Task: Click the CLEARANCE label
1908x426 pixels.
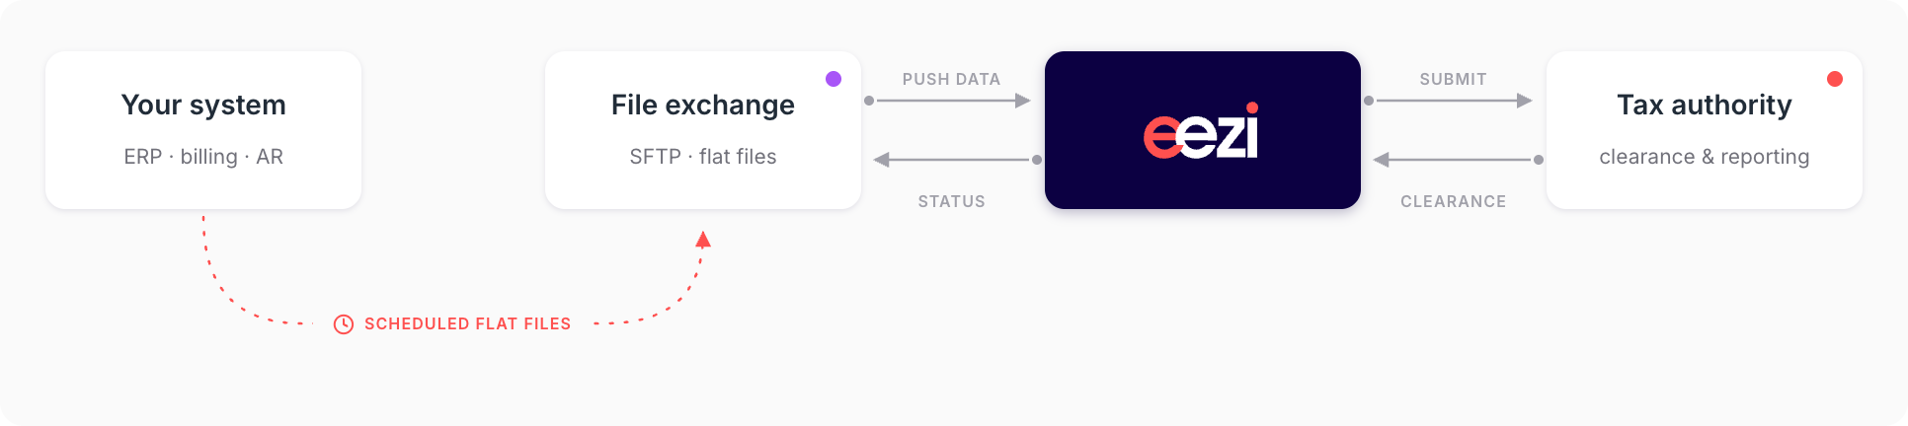Action: (1454, 201)
